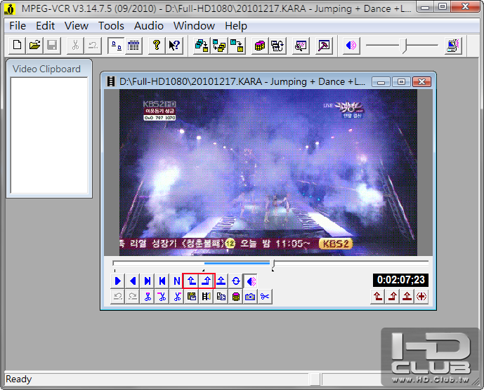484x390 pixels.
Task: Maximize the inner video window
Action: tap(401, 81)
